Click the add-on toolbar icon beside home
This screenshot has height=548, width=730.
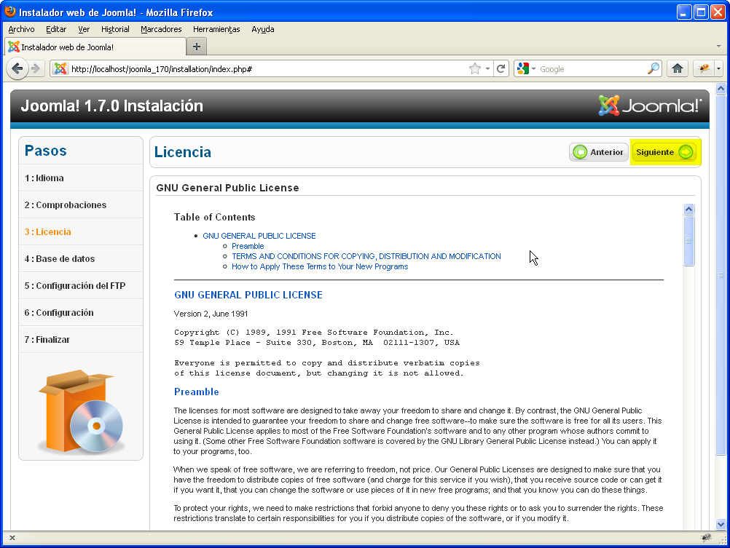click(x=704, y=69)
